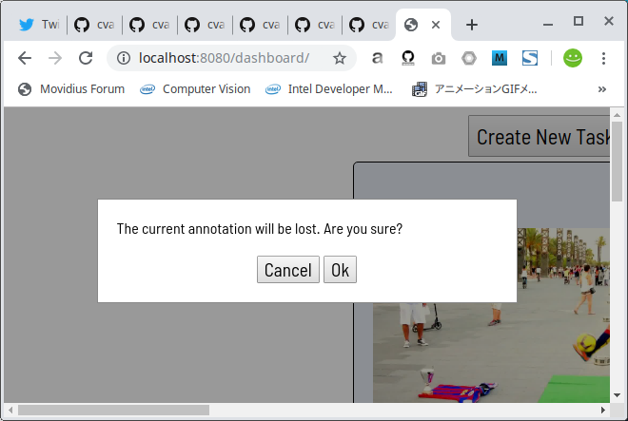Image resolution: width=628 pixels, height=421 pixels.
Task: View site information icon in address bar
Action: pyautogui.click(x=124, y=58)
